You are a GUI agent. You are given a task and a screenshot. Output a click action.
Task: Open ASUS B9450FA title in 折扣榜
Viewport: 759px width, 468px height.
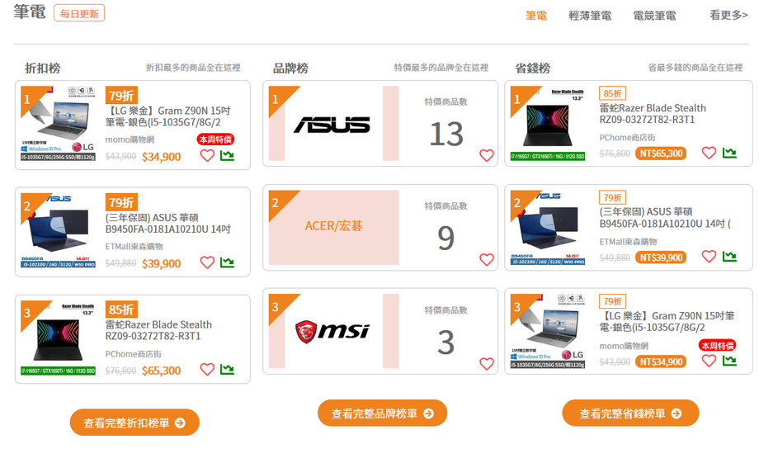tap(168, 224)
